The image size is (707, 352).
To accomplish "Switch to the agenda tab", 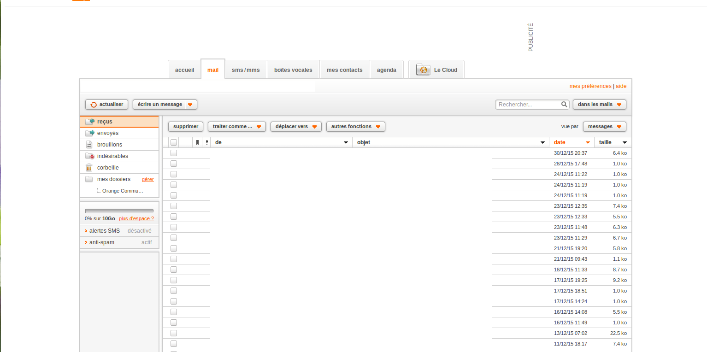I will [x=387, y=70].
